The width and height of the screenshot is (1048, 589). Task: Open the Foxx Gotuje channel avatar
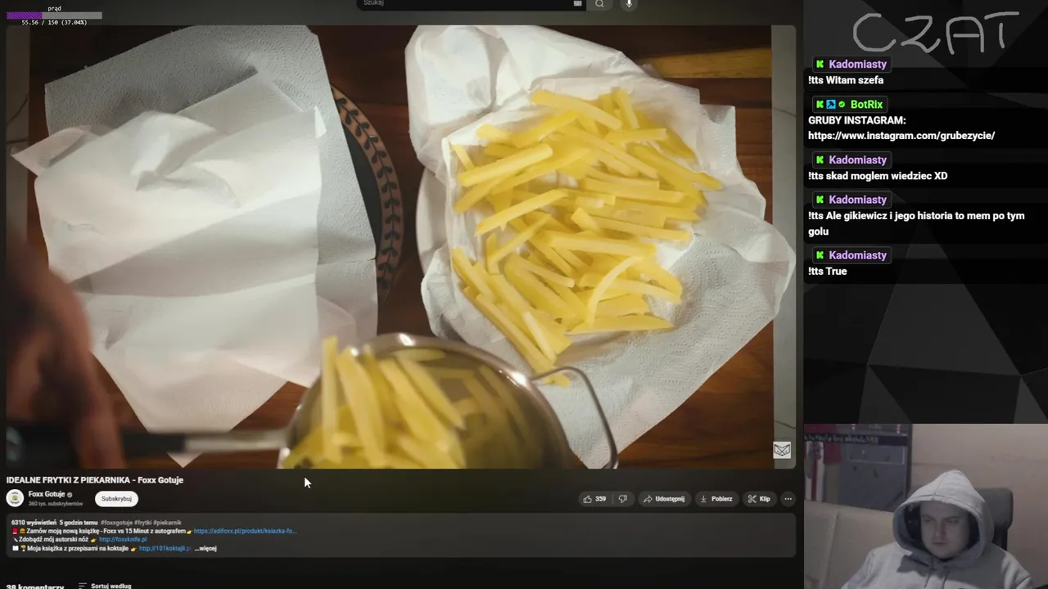(15, 498)
